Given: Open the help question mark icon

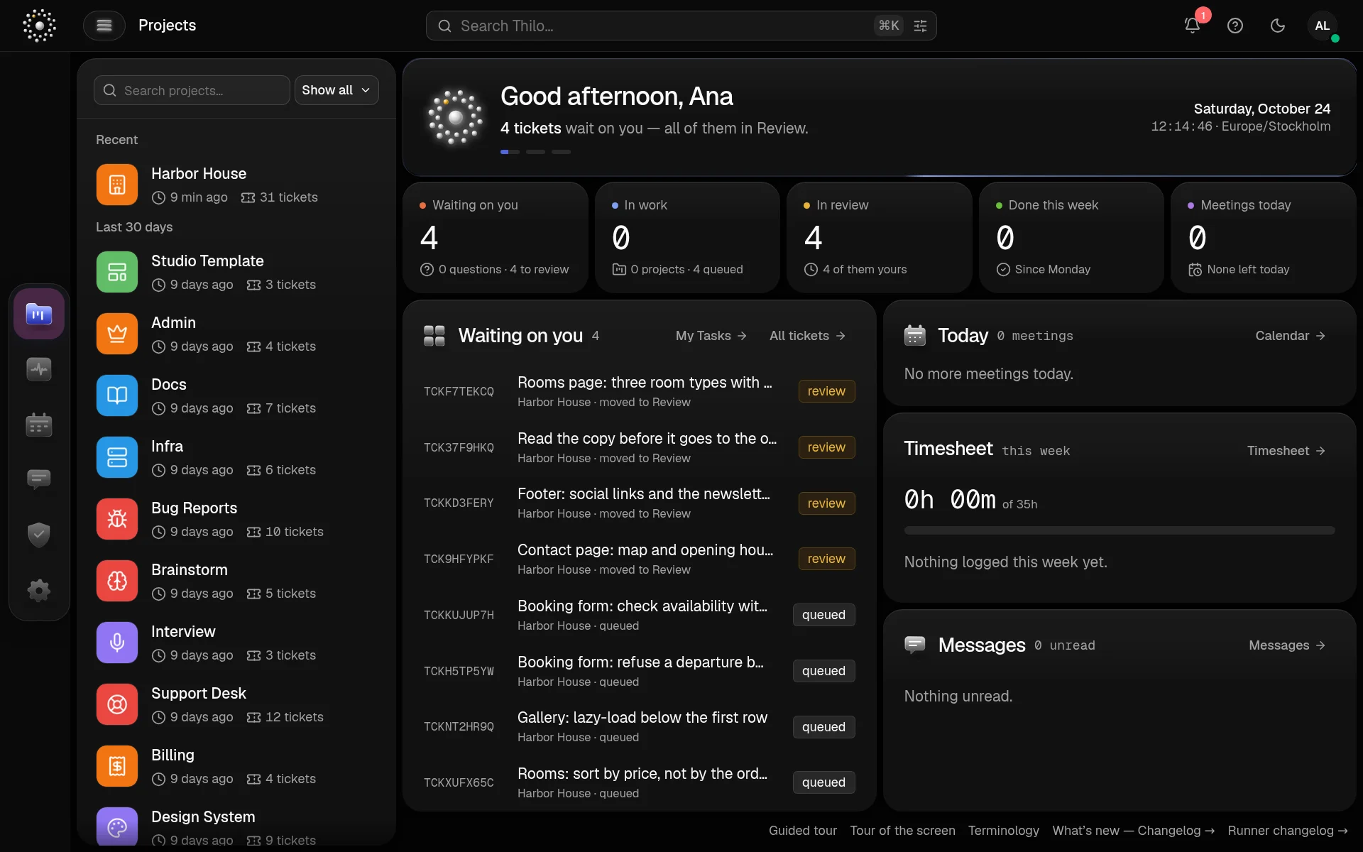Looking at the screenshot, I should [x=1235, y=26].
